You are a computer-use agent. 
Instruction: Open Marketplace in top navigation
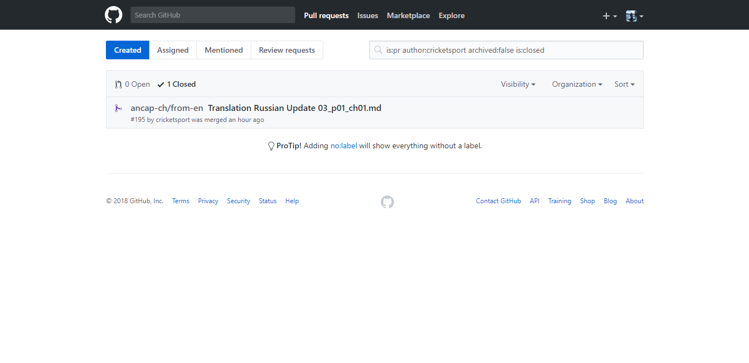pyautogui.click(x=408, y=15)
